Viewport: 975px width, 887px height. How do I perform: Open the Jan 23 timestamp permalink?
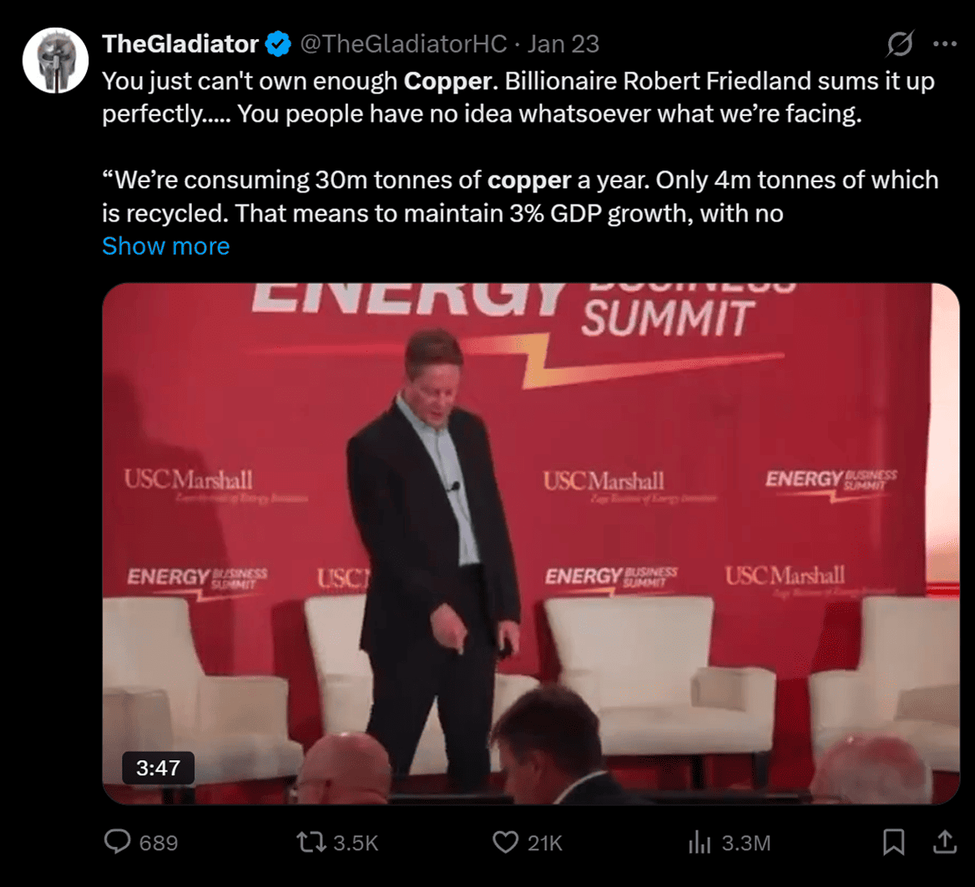click(563, 43)
